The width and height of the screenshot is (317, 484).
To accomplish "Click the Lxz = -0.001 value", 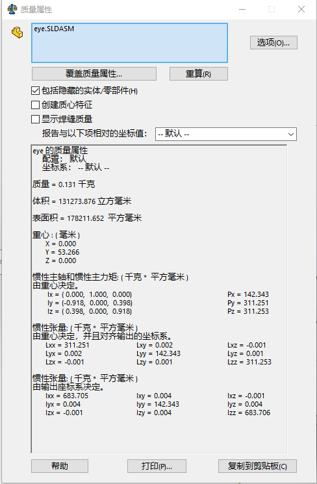I will click(x=247, y=345).
